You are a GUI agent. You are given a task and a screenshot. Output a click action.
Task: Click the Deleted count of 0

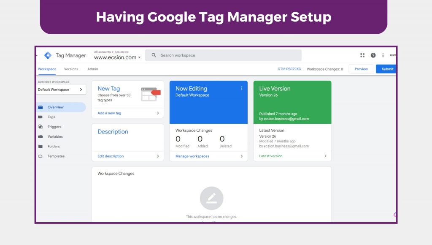click(222, 139)
